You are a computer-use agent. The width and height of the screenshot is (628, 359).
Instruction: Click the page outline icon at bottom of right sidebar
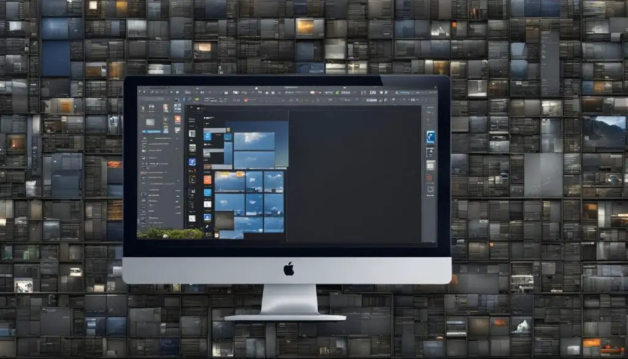431,189
